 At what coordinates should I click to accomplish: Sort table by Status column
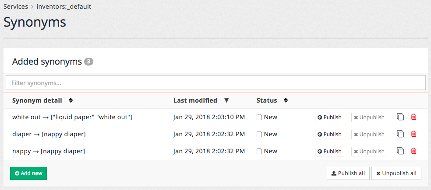click(286, 100)
